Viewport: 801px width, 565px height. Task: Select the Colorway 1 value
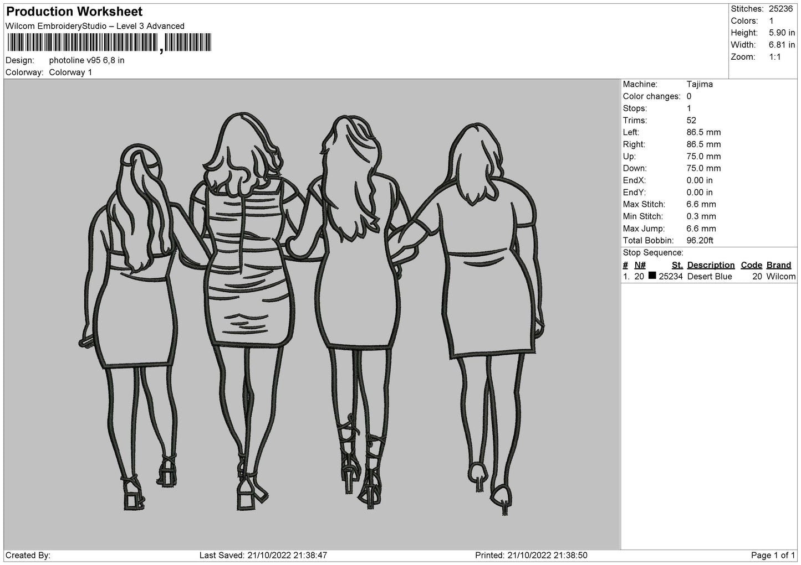(x=70, y=72)
